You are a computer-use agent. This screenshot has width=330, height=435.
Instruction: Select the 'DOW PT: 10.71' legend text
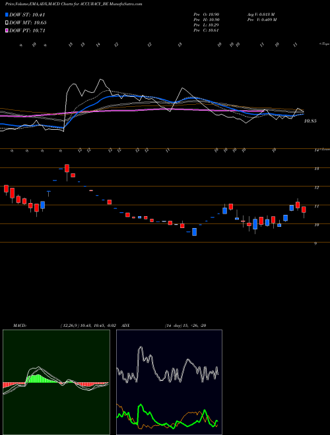(x=27, y=30)
